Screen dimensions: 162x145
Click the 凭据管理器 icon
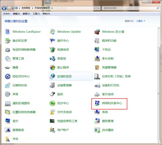pos(97,67)
